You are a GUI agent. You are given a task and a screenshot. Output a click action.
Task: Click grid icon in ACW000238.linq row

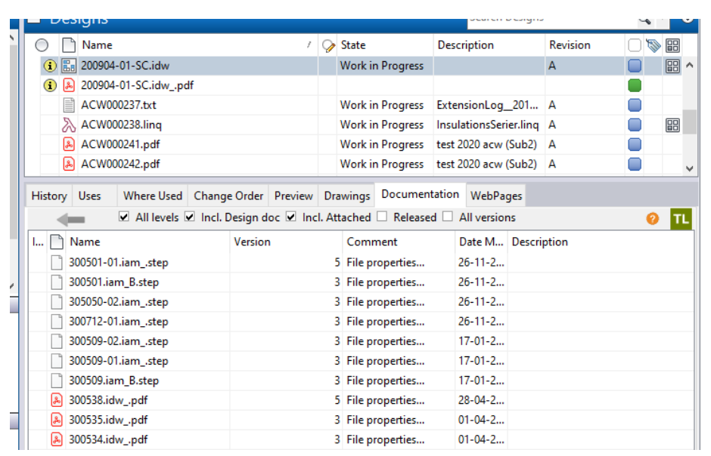672,125
